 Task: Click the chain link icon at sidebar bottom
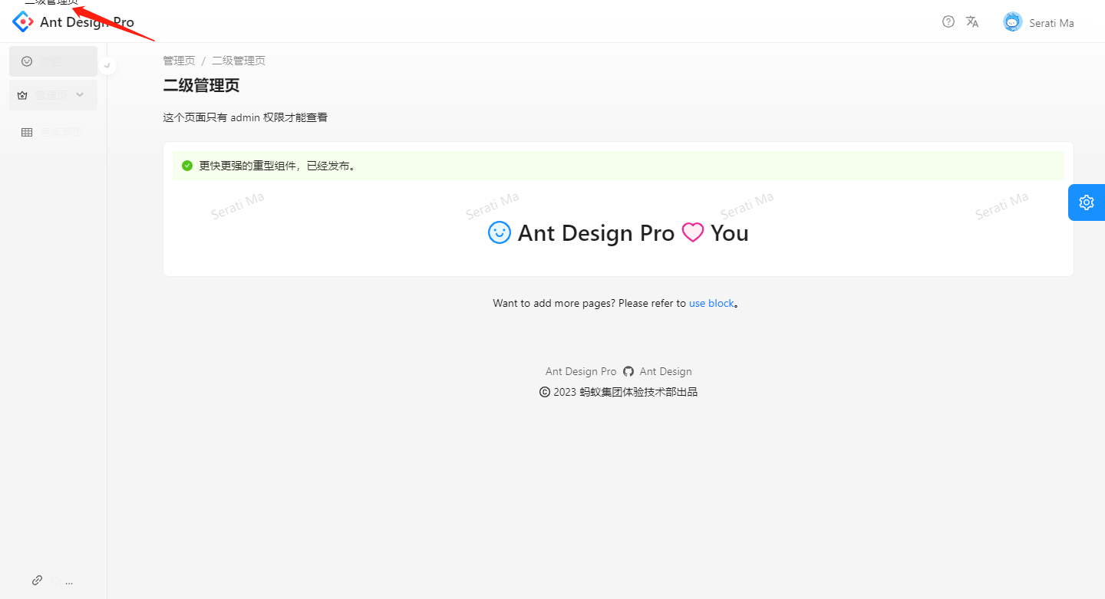click(37, 581)
